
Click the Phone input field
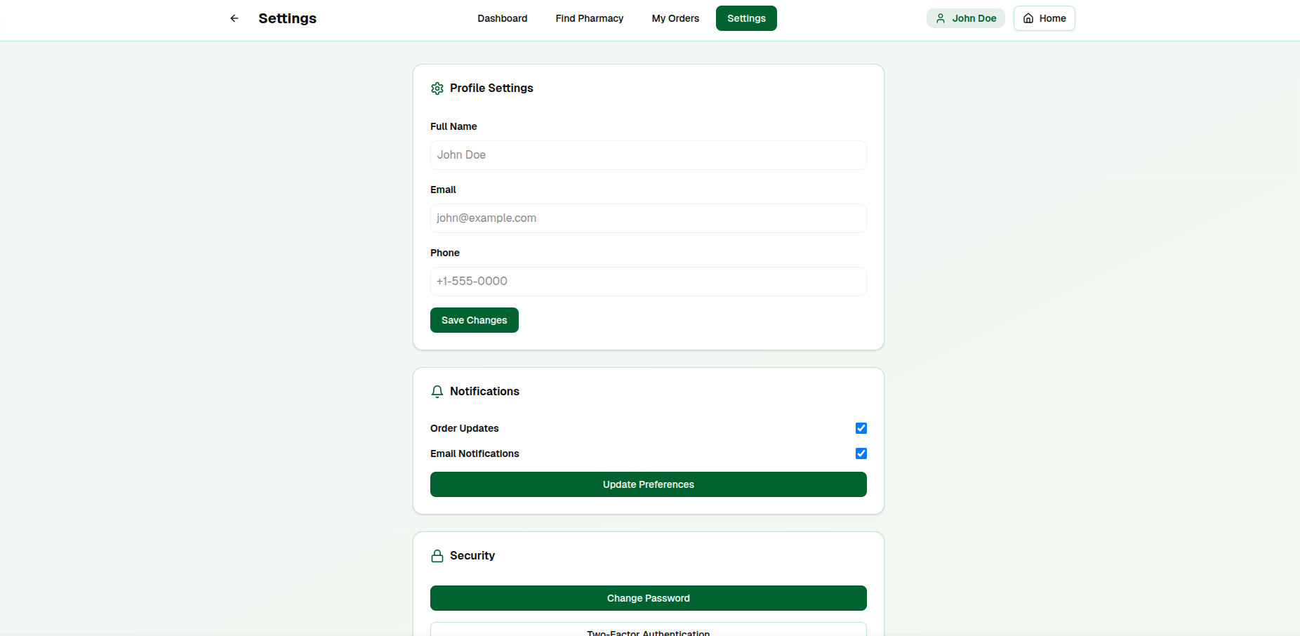coord(648,281)
